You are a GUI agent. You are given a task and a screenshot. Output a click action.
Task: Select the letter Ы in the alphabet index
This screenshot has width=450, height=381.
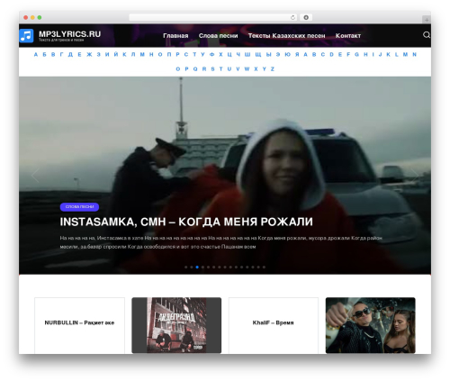268,54
